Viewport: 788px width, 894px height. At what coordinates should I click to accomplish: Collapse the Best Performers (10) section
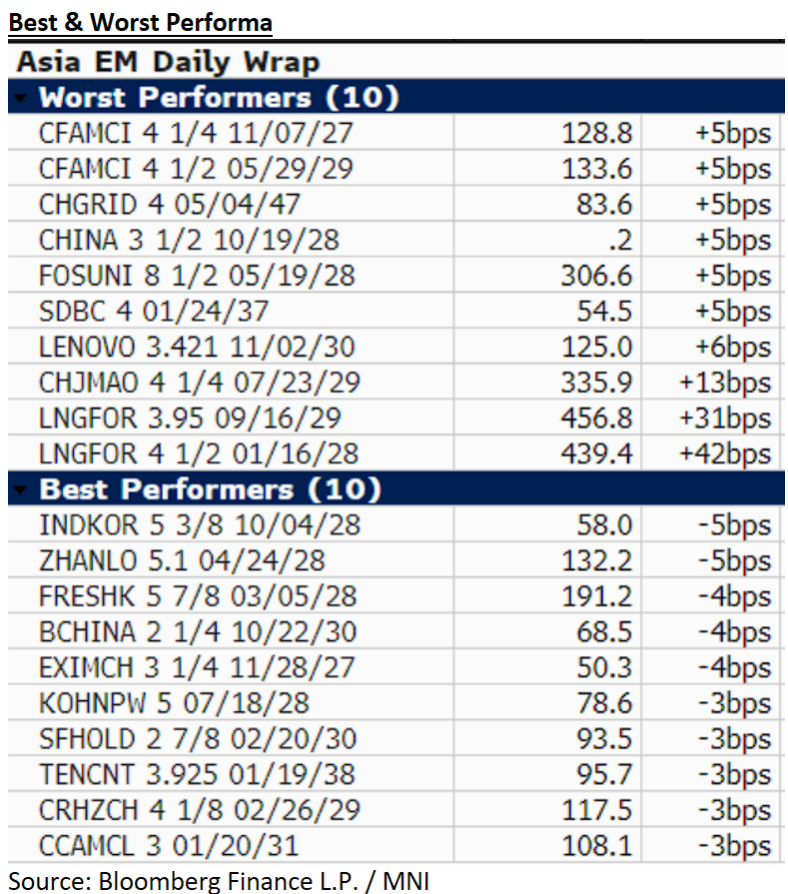click(22, 489)
